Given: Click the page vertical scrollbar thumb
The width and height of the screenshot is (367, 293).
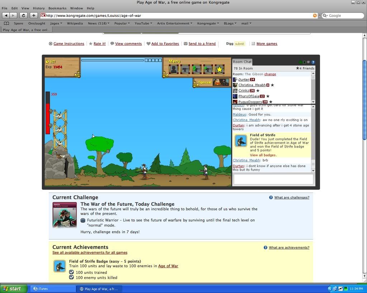Looking at the screenshot, I should (364, 100).
